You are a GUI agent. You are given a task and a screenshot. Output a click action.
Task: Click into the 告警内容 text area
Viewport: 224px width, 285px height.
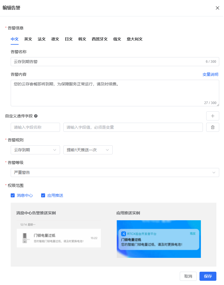115,93
